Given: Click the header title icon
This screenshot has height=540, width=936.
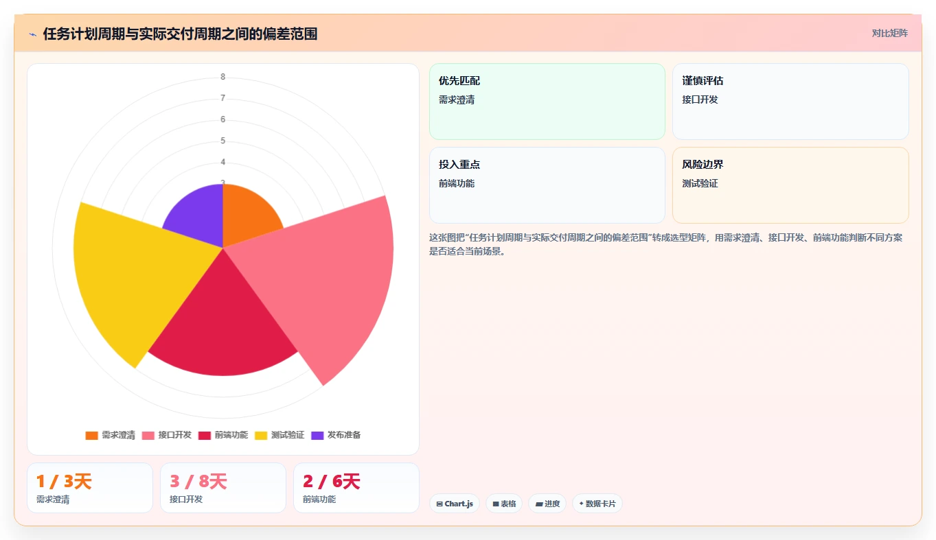Looking at the screenshot, I should [x=33, y=34].
